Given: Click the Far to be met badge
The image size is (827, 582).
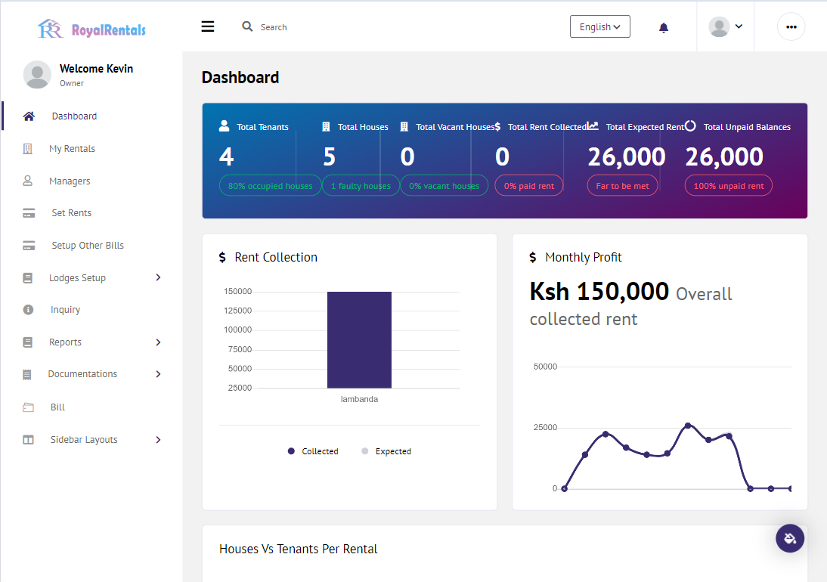Looking at the screenshot, I should (622, 186).
